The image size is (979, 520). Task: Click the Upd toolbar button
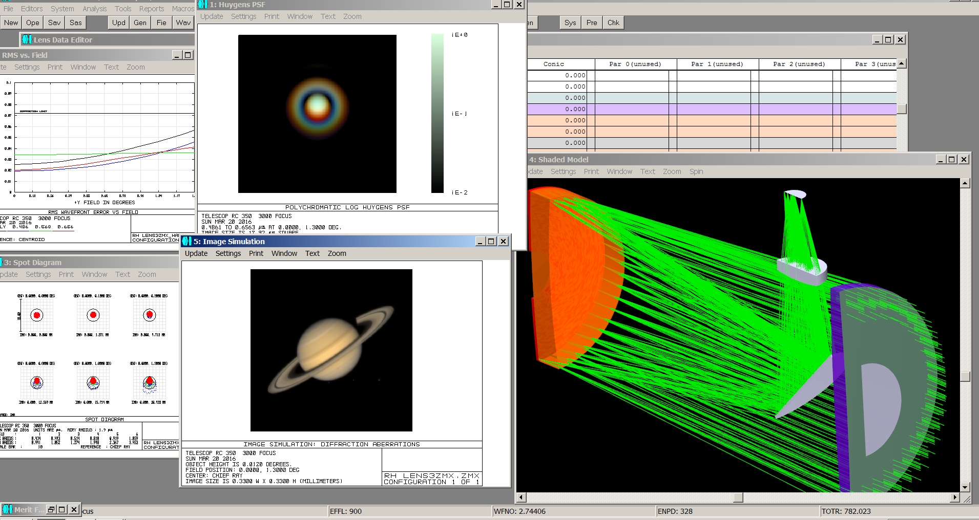click(119, 23)
